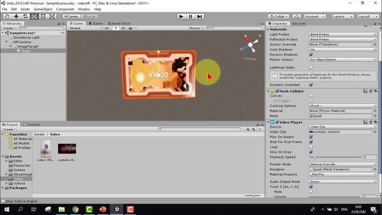The image size is (382, 215).
Task: Select the Scale tool
Action: tap(34, 16)
